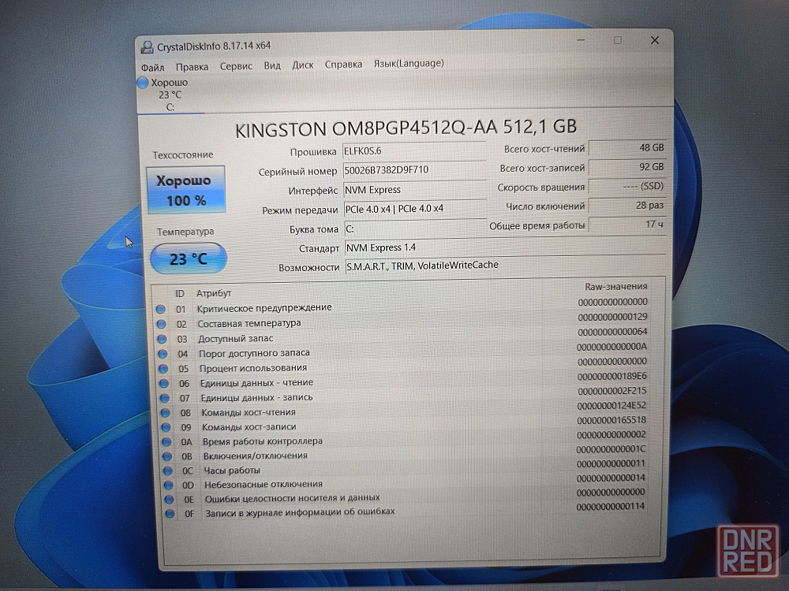Open the Файл menu
Image resolution: width=789 pixels, height=591 pixels.
click(152, 67)
